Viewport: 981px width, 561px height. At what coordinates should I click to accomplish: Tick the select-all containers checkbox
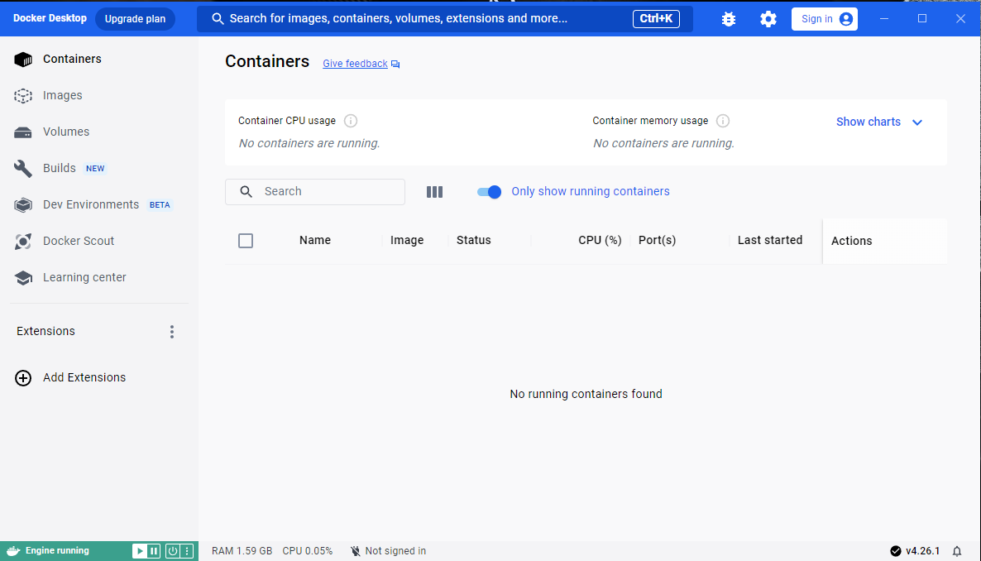(x=245, y=241)
